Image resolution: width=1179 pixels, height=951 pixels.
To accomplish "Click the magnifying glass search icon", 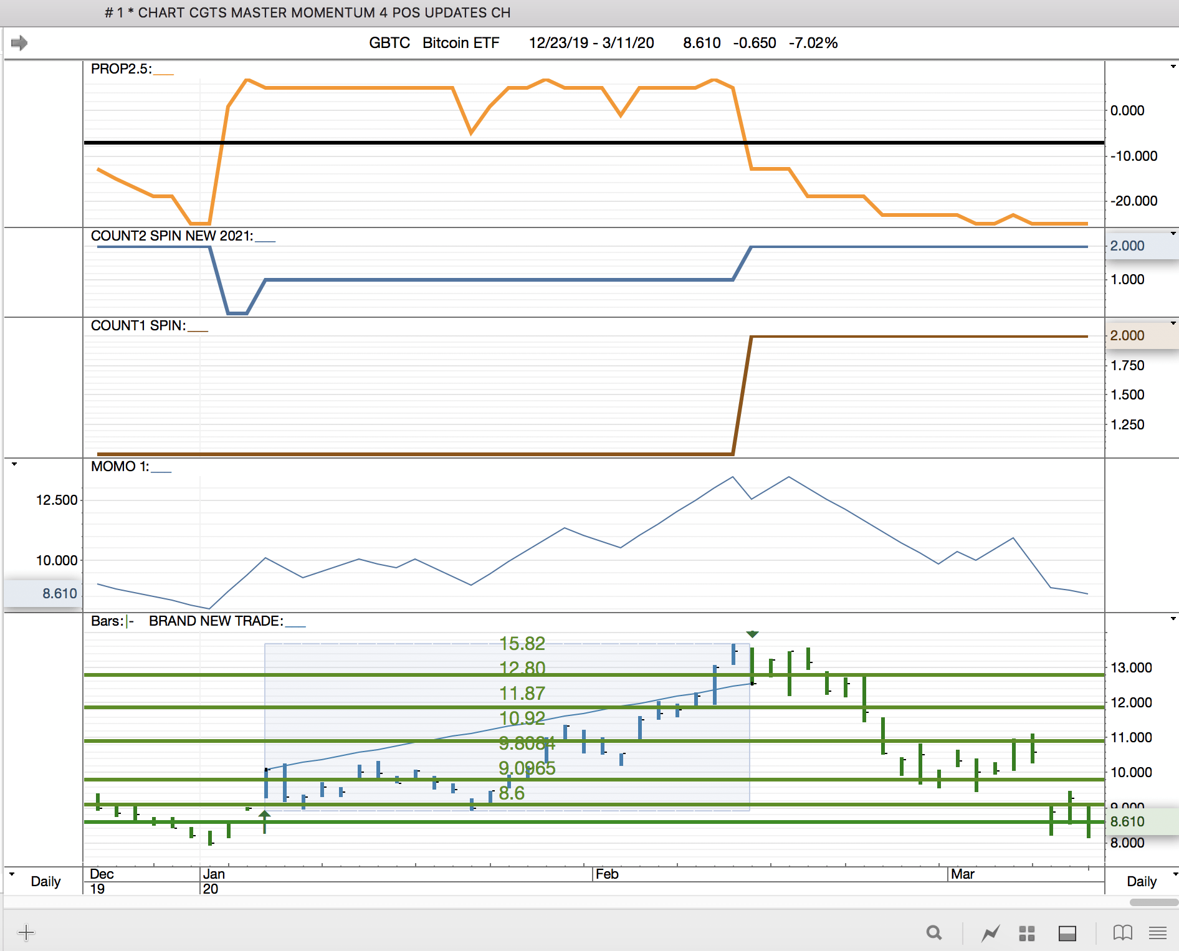I will (x=933, y=933).
